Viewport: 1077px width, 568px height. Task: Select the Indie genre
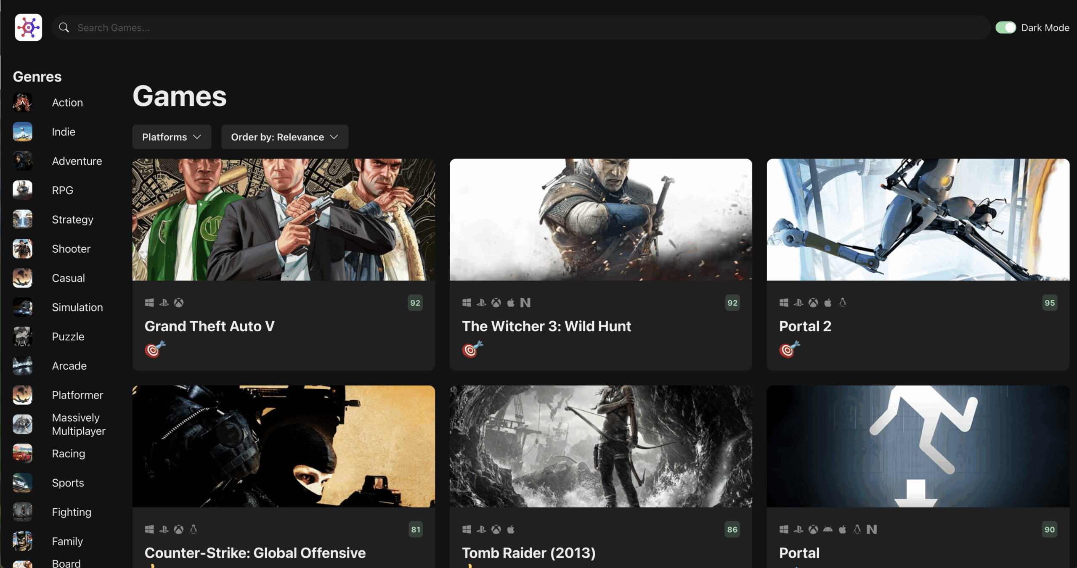tap(64, 132)
